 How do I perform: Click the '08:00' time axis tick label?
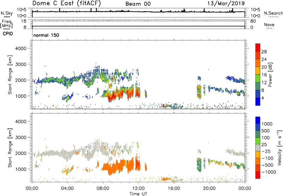click(x=103, y=189)
